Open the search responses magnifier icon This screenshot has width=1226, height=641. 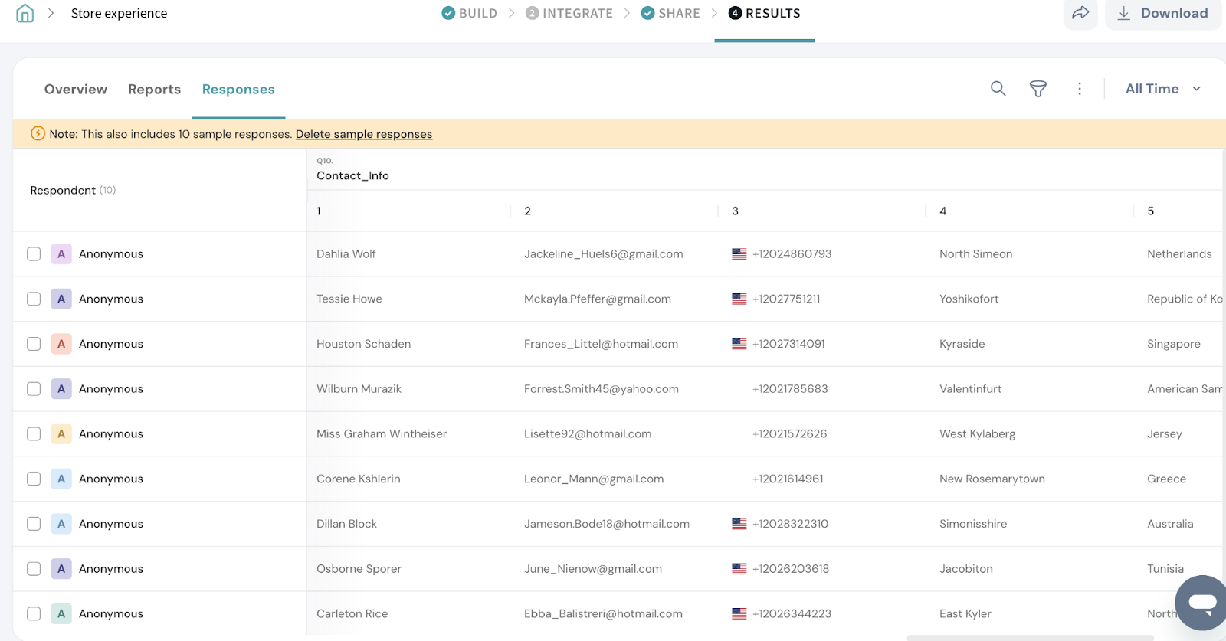998,89
